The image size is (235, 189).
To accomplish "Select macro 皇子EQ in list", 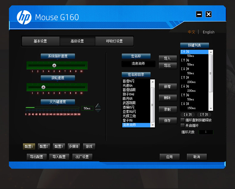I will (136, 120).
